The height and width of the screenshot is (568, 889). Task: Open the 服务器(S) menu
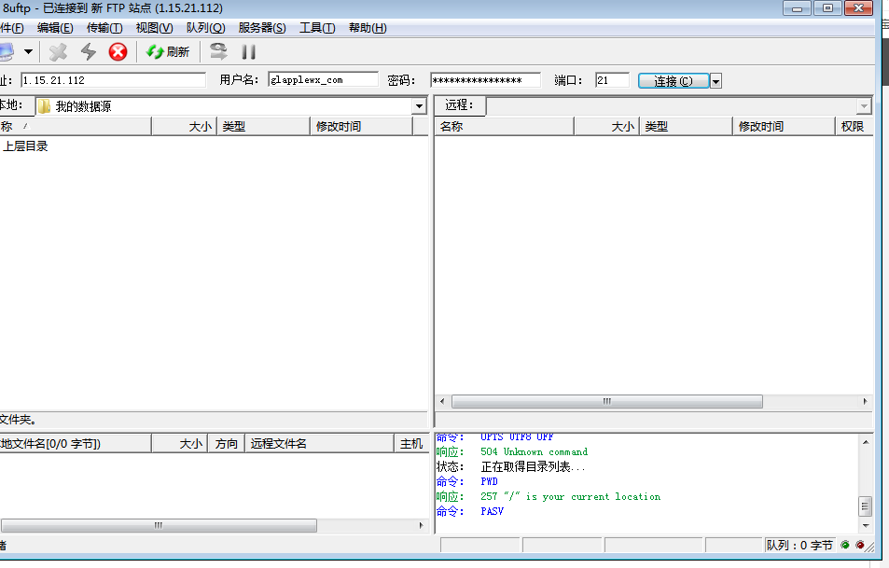coord(262,28)
